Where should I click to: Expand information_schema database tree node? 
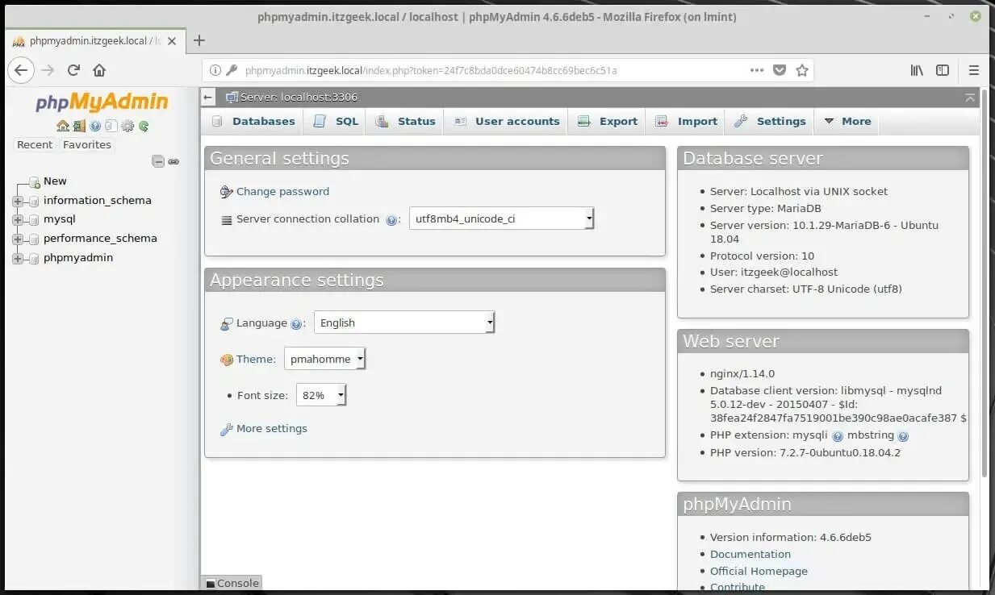[18, 201]
